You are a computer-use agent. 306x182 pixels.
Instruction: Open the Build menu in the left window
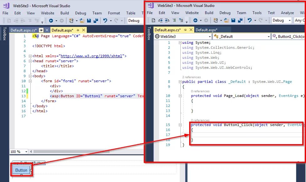pyautogui.click(x=65, y=13)
